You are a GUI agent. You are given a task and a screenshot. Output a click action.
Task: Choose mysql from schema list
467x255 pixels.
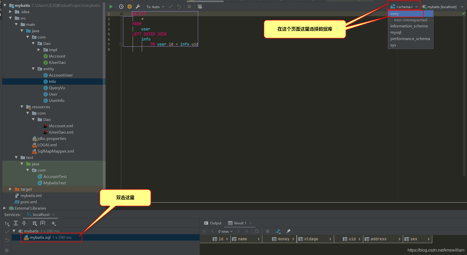[410, 32]
